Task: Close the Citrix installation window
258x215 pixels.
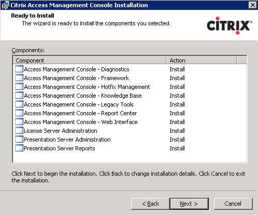Action: [253, 5]
